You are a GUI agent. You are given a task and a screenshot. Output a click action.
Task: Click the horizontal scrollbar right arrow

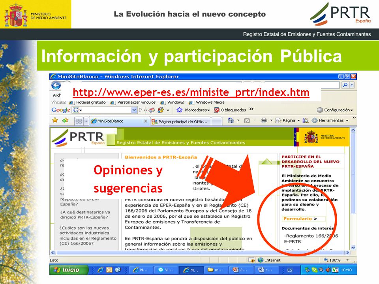[x=347, y=252]
